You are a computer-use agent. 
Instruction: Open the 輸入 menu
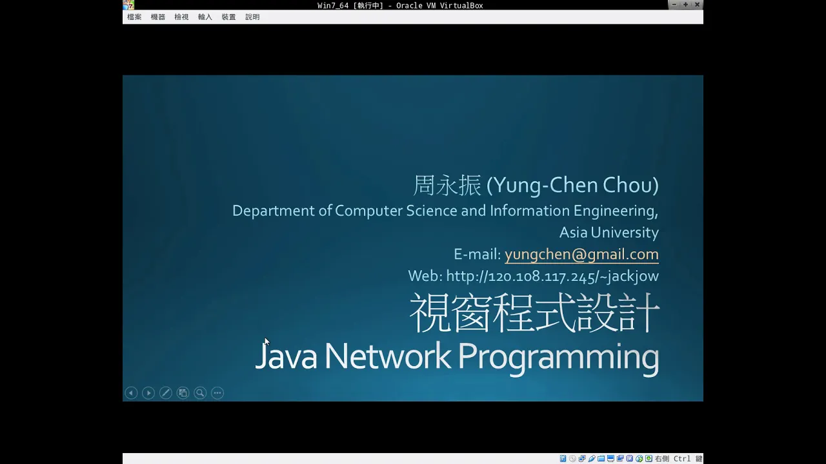tap(205, 17)
